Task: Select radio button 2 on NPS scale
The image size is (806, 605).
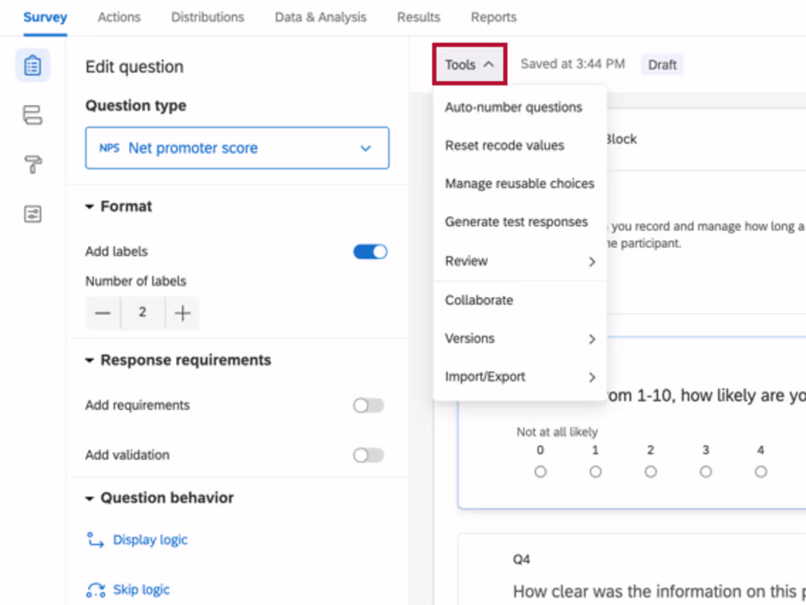Action: point(651,472)
